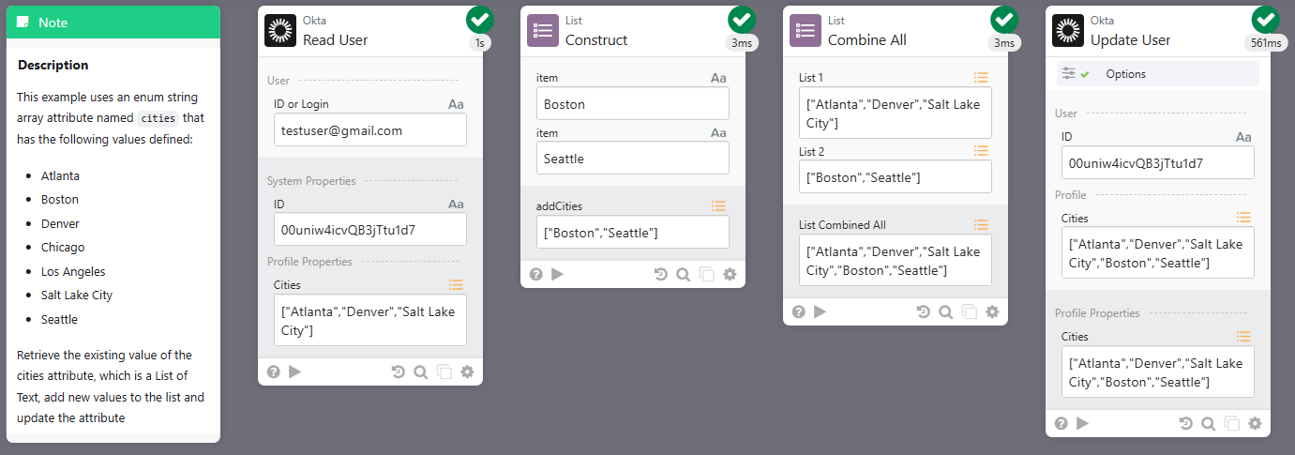Screen dimensions: 1295x455
Task: Click the success checkmark on Combine All card
Action: pos(1003,19)
